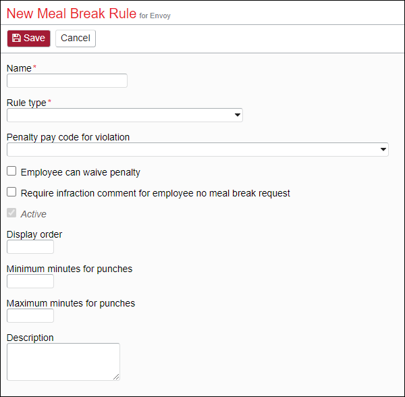Screen dimensions: 405x397
Task: Click the "Employee can waive penalty" label text
Action: (x=80, y=172)
